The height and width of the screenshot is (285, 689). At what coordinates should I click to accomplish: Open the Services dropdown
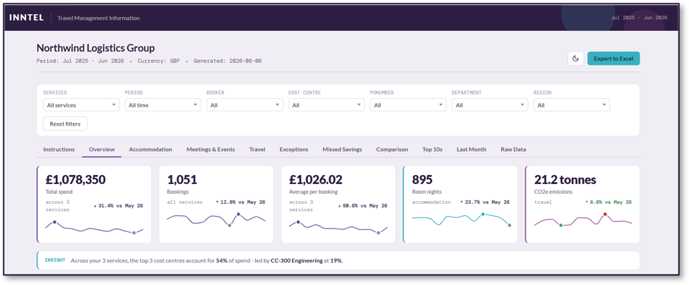coord(81,105)
